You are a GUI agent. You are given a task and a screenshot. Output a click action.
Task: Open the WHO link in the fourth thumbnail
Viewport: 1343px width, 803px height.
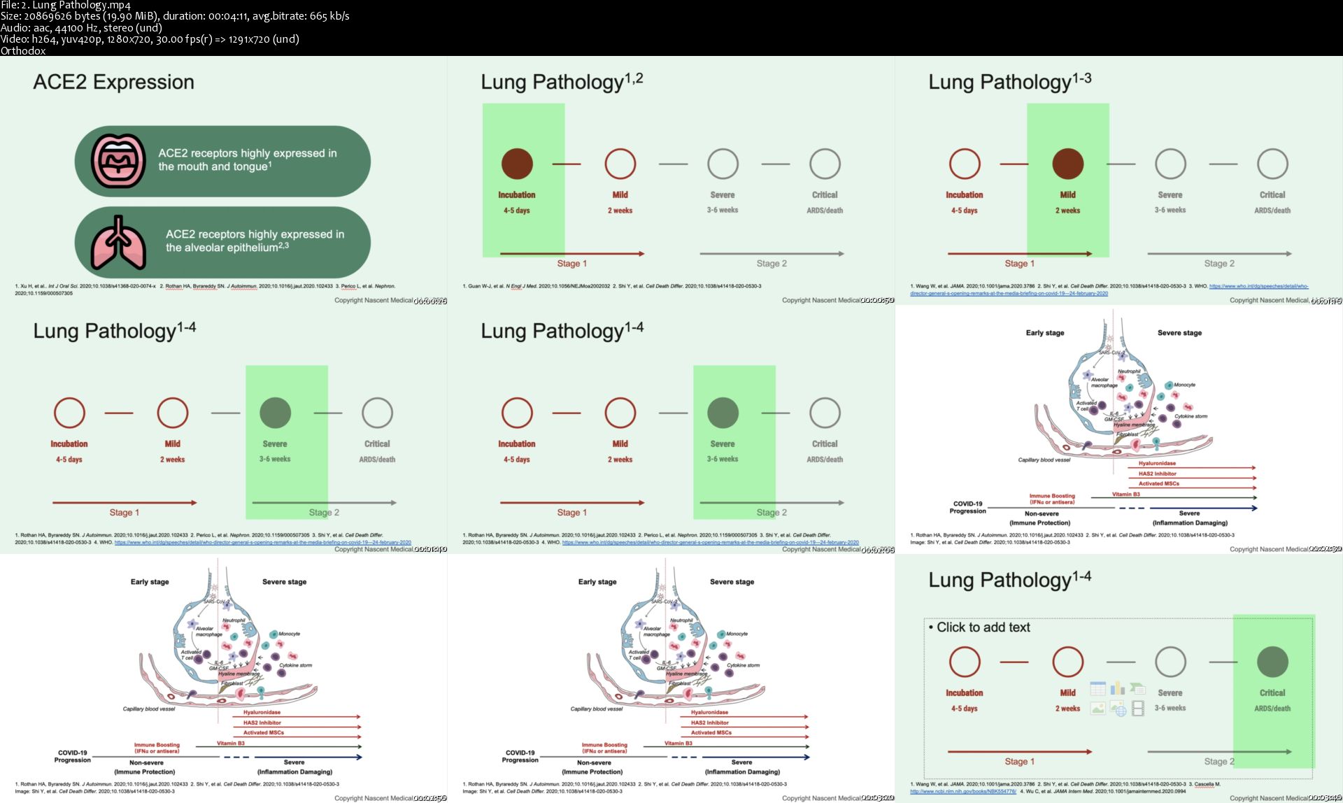click(x=262, y=542)
